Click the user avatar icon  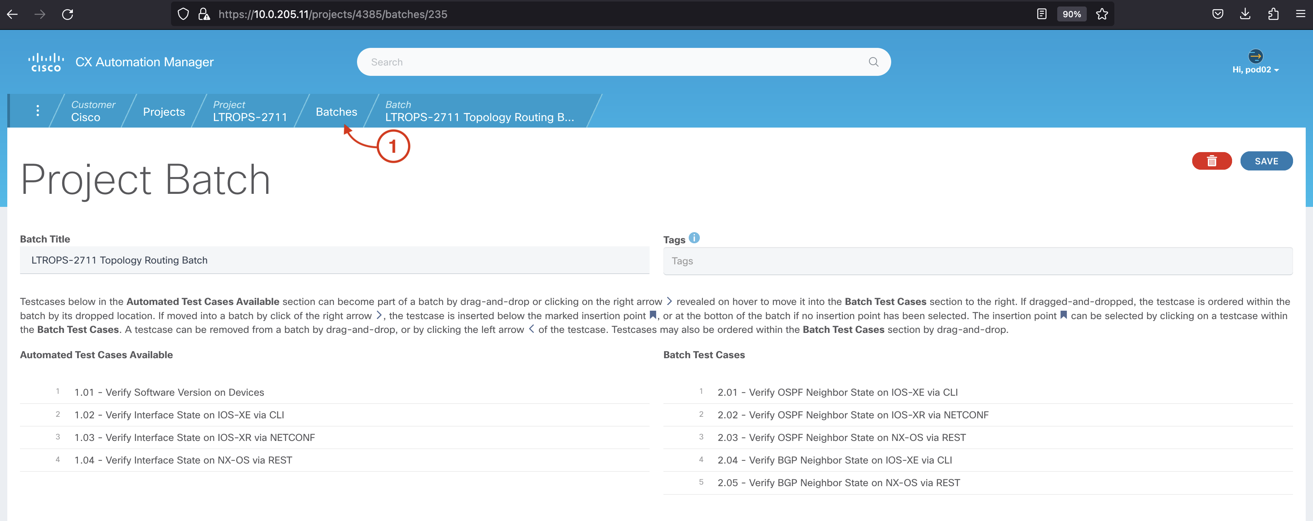pyautogui.click(x=1255, y=56)
